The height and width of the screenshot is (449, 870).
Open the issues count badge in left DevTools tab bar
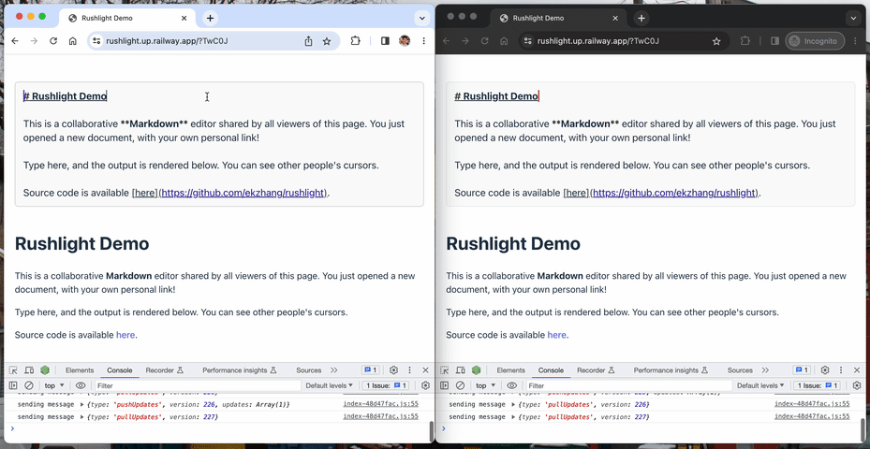point(370,370)
